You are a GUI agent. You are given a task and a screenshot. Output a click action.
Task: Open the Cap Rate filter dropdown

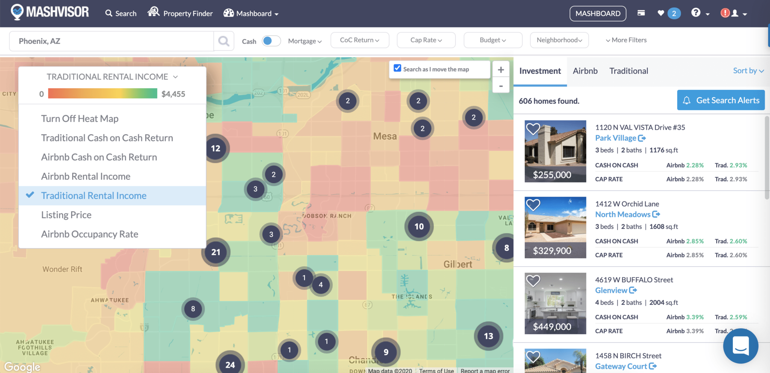click(426, 40)
